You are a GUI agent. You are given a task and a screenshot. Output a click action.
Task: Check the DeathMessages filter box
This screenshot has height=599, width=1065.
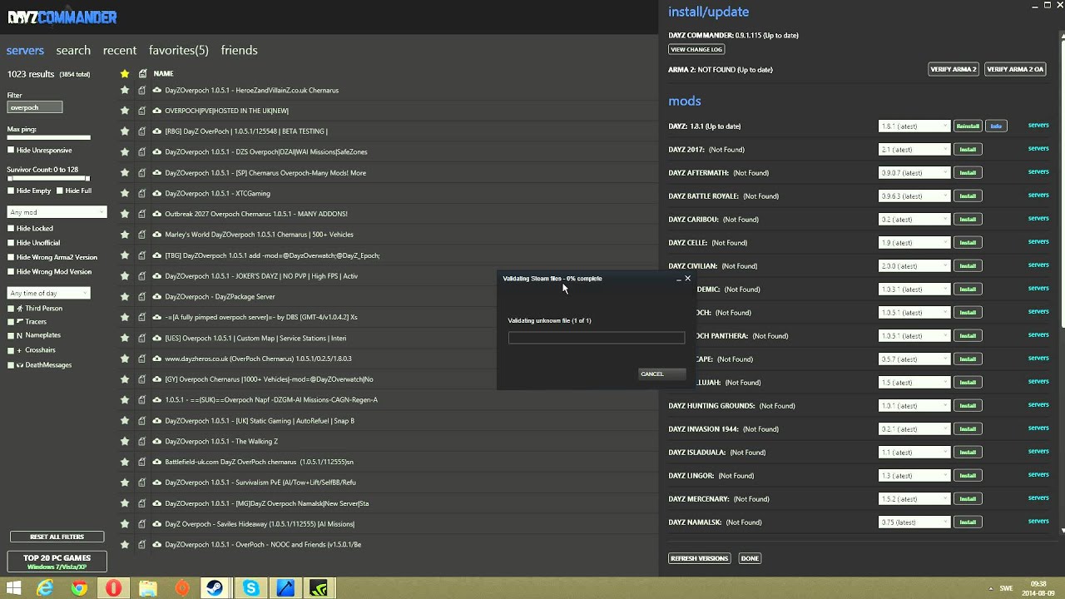pyautogui.click(x=11, y=365)
